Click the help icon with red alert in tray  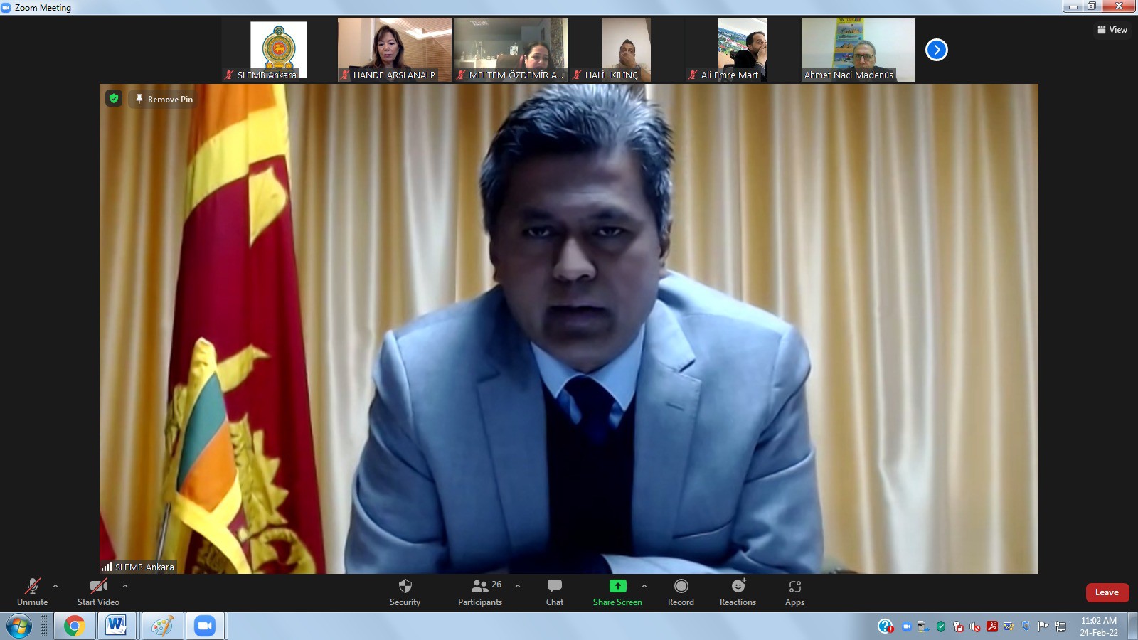pos(886,626)
